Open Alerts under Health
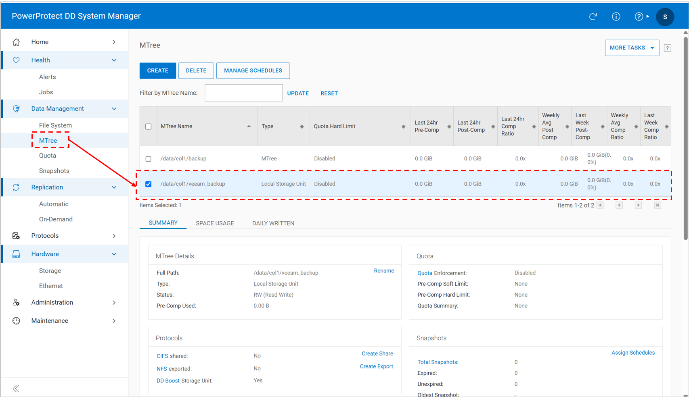The width and height of the screenshot is (689, 397). click(x=47, y=77)
